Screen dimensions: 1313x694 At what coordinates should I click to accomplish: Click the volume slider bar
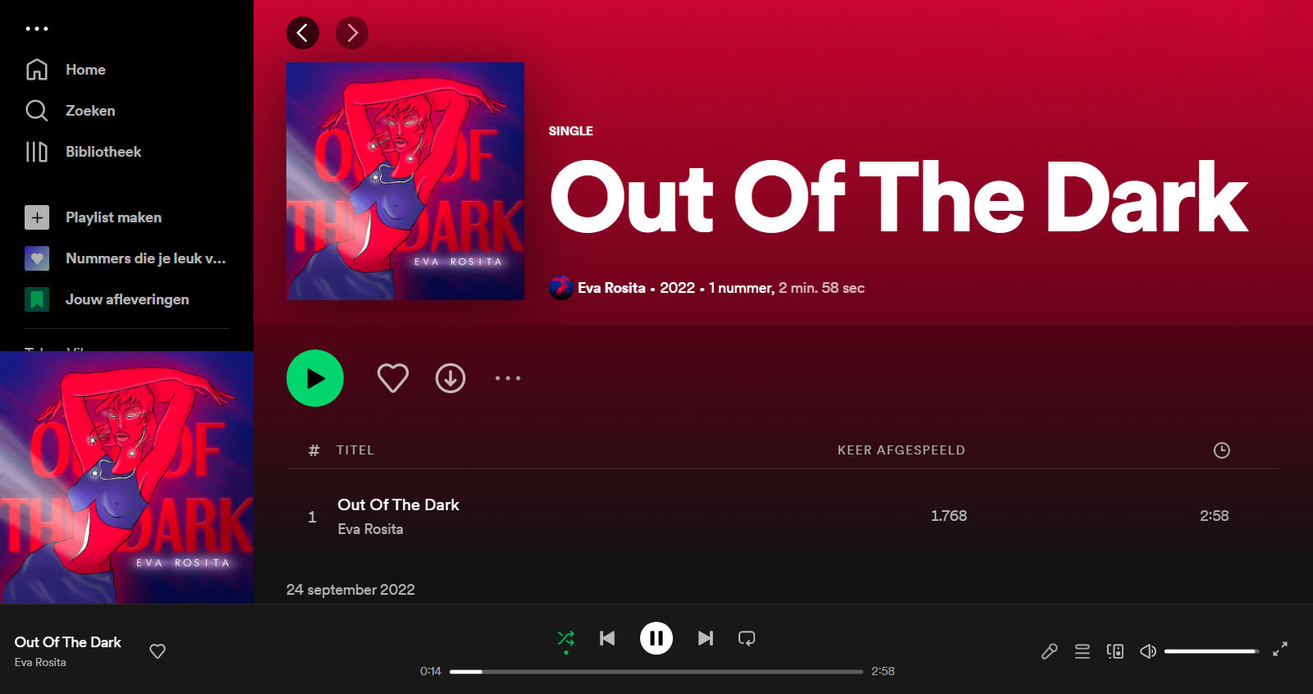(x=1211, y=651)
